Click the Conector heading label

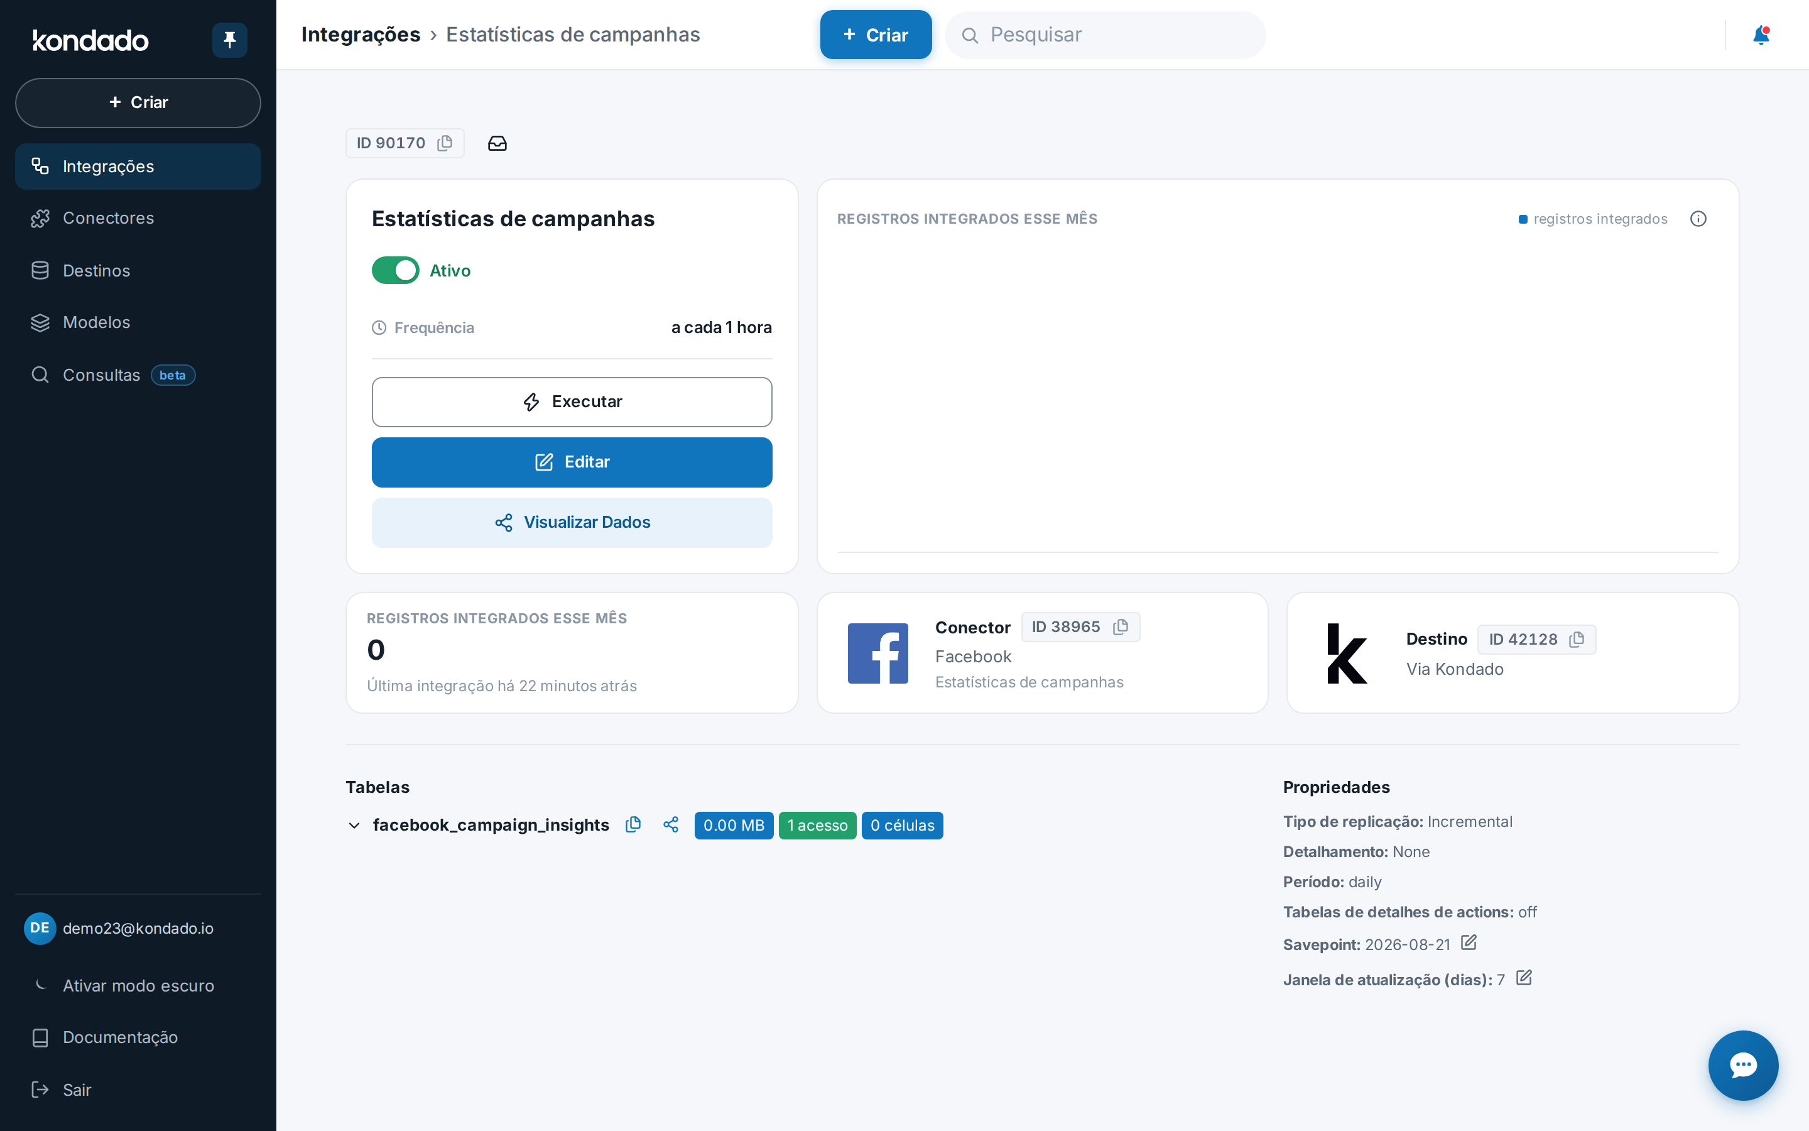coord(972,628)
